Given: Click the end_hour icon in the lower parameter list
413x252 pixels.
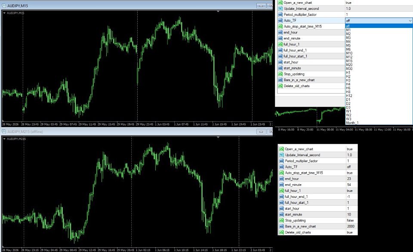Looking at the screenshot, I should point(281,179).
